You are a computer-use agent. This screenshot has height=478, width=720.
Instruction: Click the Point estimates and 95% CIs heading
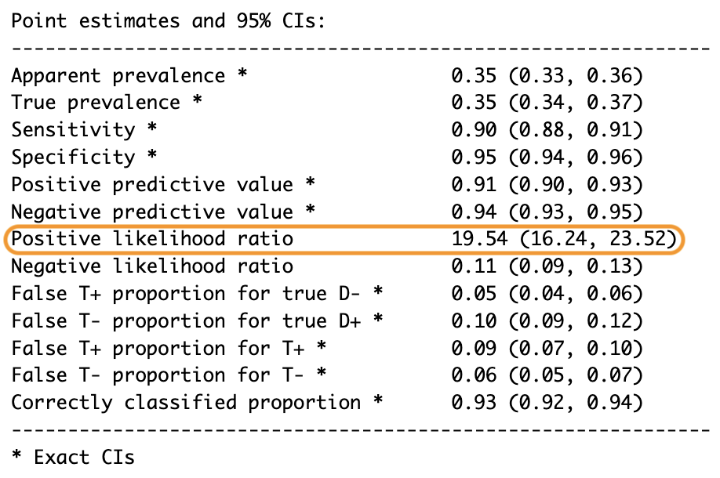click(168, 21)
